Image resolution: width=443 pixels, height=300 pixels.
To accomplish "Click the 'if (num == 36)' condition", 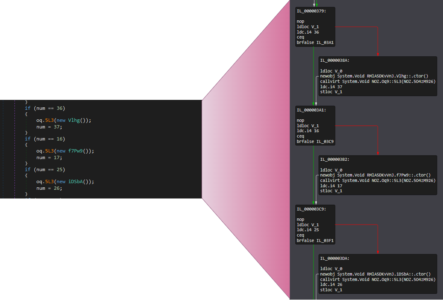I will coord(45,108).
